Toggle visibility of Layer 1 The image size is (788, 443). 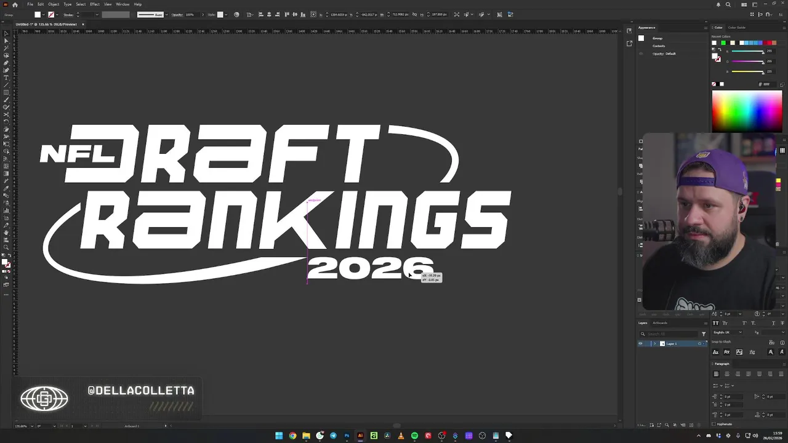pos(640,343)
